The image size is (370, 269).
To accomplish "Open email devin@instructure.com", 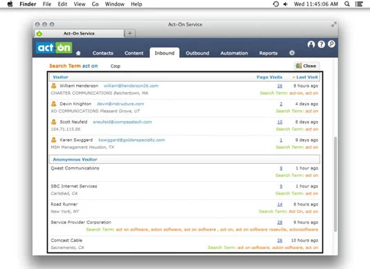I will (120, 104).
